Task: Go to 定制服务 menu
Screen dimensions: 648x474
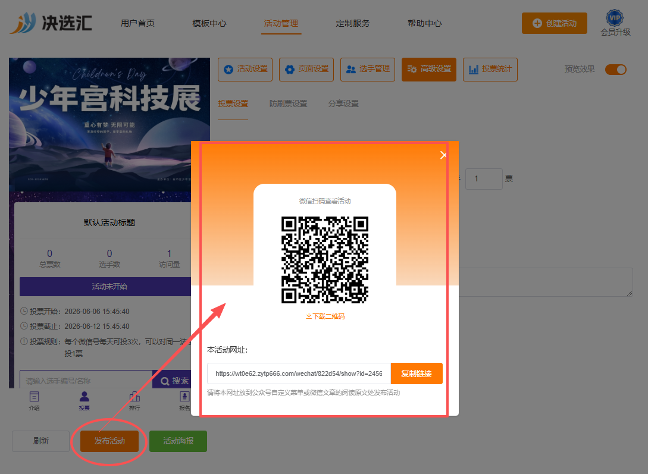Action: coord(352,24)
